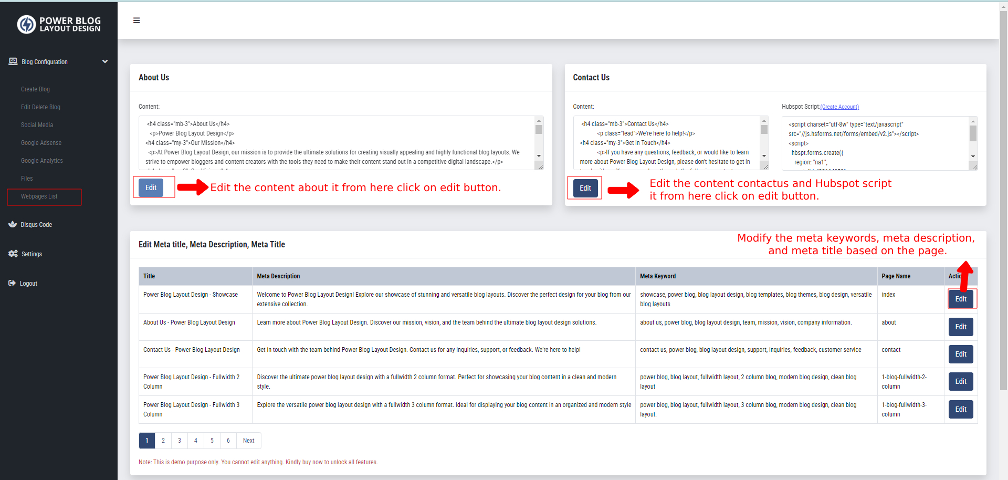Click the Power Blog Layout Design logo
Viewport: 1008px width, 480px height.
[58, 24]
